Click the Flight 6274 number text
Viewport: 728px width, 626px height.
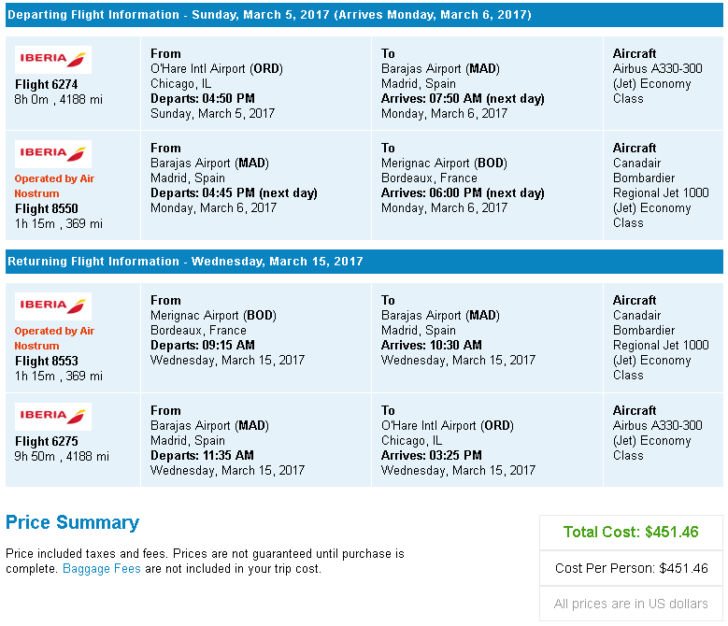[47, 84]
